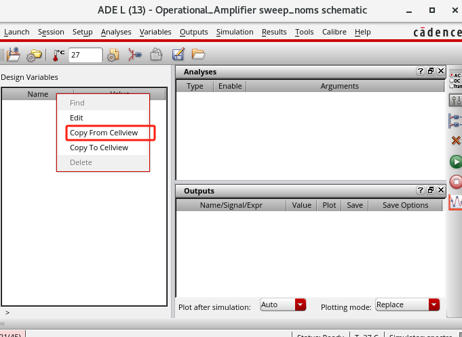Click the Type column header in Analyses

195,86
